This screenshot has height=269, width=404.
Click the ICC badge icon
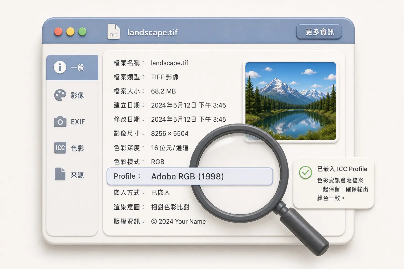pos(60,148)
